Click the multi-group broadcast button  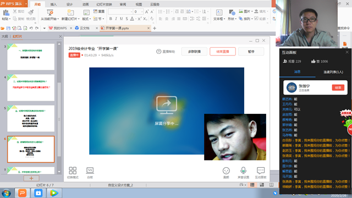[194, 51]
